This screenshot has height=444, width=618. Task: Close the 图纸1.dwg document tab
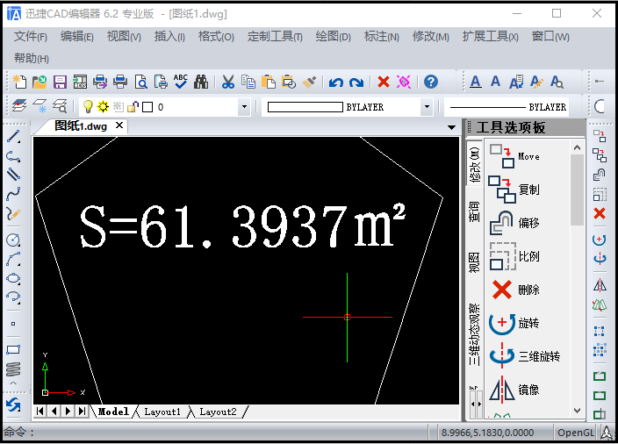coord(119,125)
